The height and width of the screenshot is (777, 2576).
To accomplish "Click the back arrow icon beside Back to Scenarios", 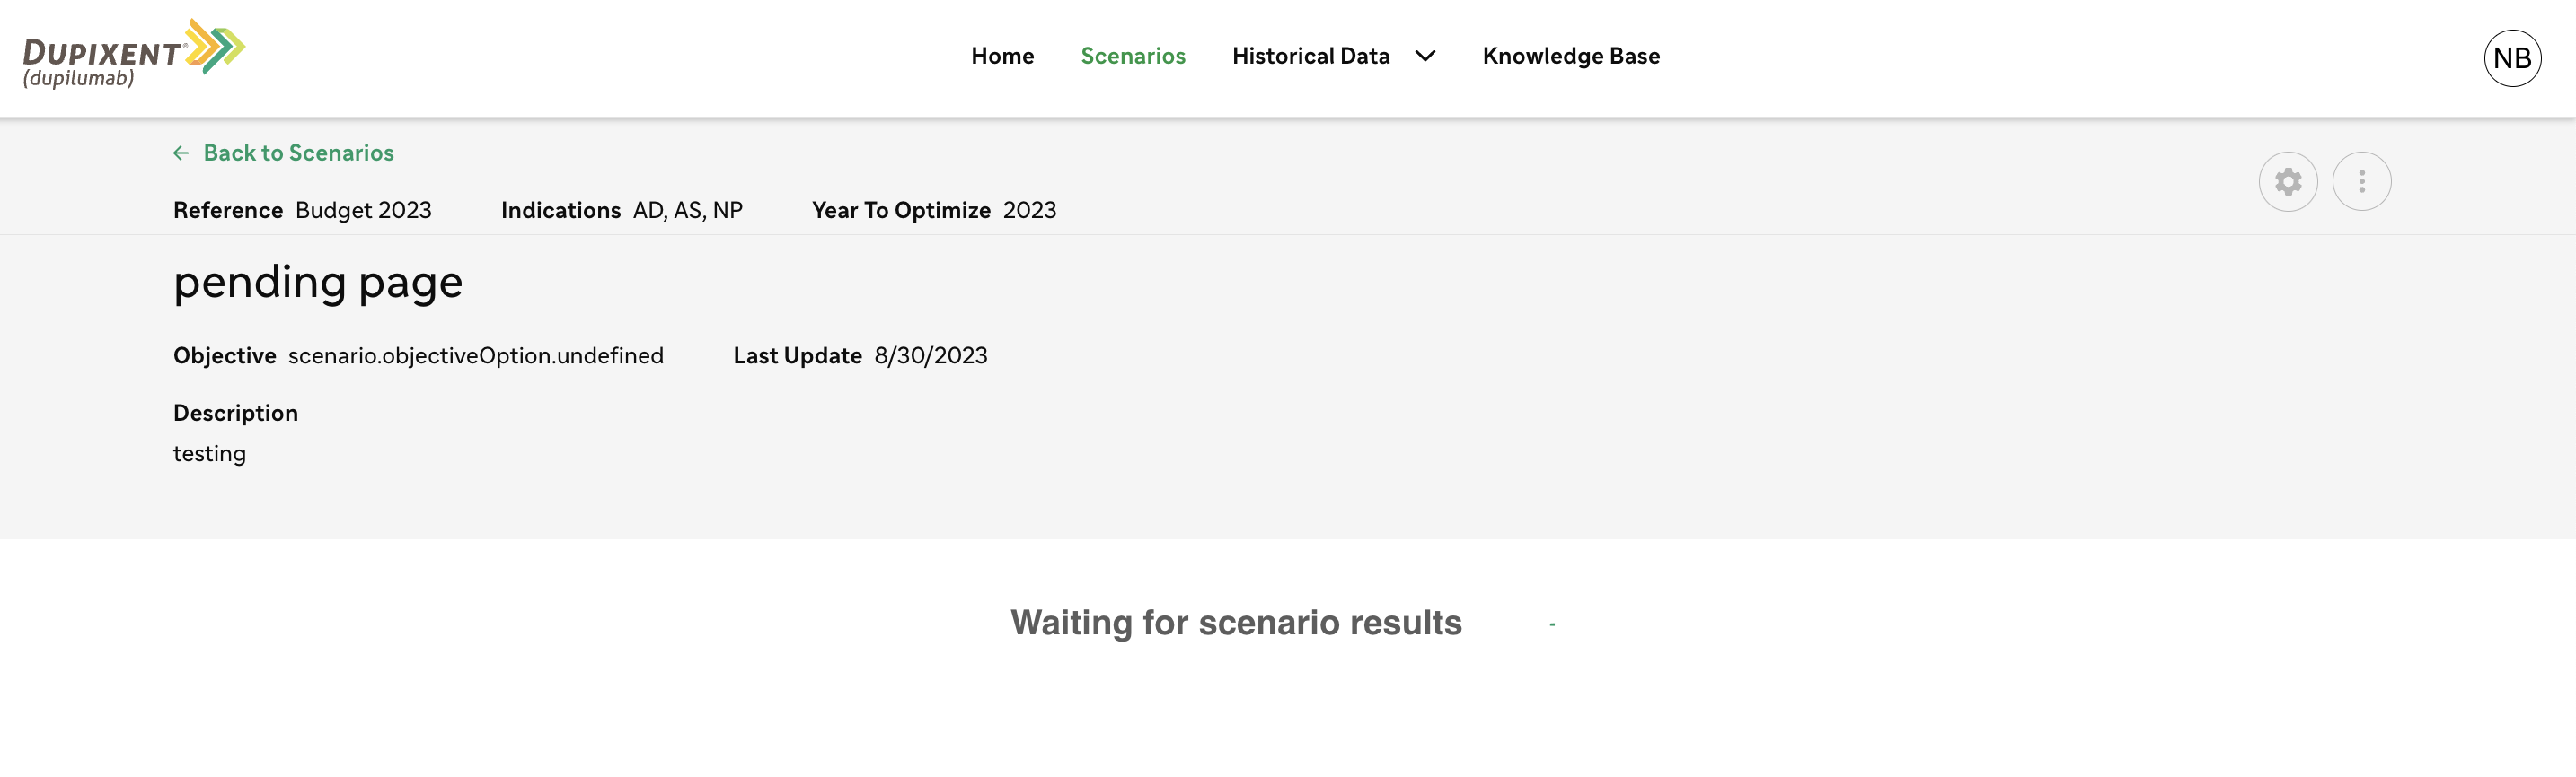I will pyautogui.click(x=181, y=153).
